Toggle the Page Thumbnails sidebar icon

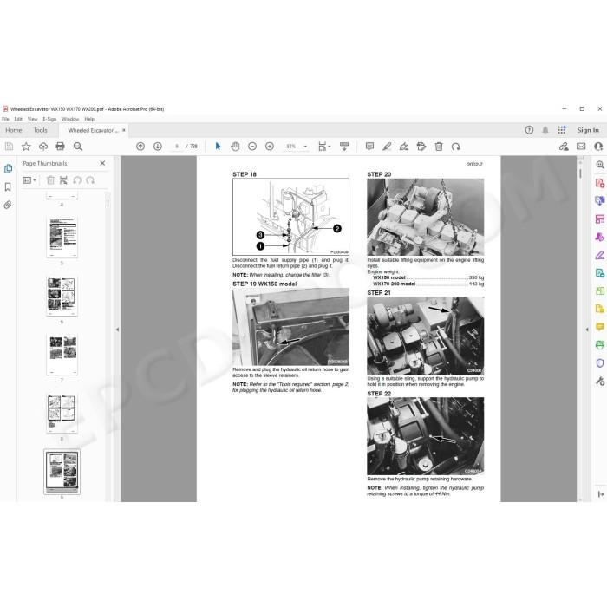[8, 169]
